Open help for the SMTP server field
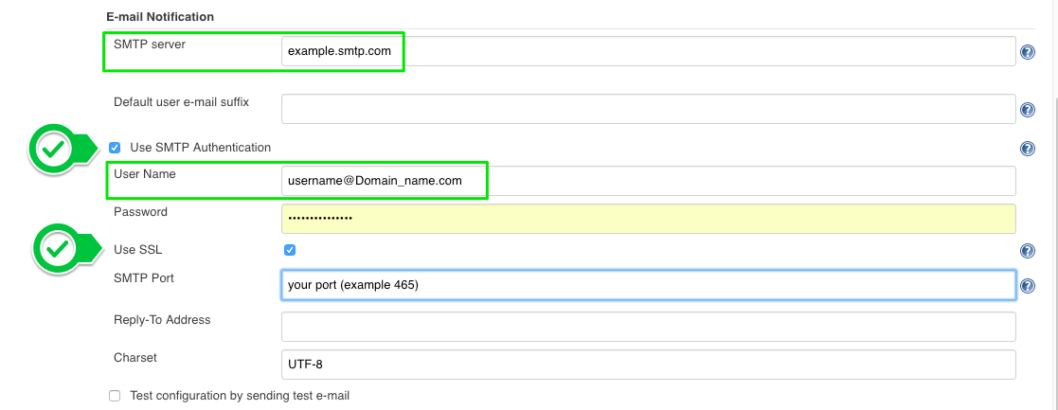The image size is (1058, 410). (1028, 53)
